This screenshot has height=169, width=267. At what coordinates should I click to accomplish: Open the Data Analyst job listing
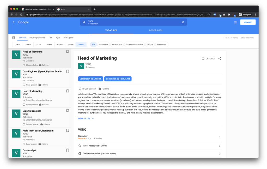pos(40,153)
